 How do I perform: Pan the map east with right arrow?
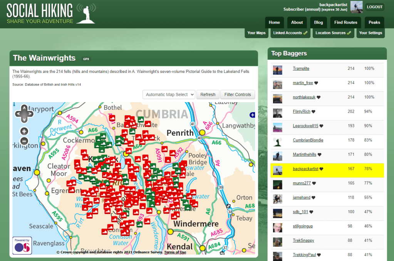(x=30, y=114)
